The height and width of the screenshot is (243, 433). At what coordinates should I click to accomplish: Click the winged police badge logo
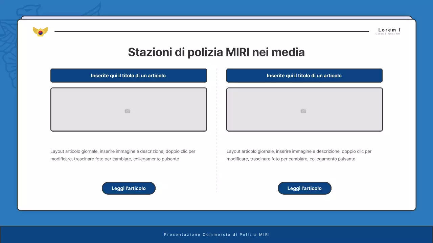(40, 31)
